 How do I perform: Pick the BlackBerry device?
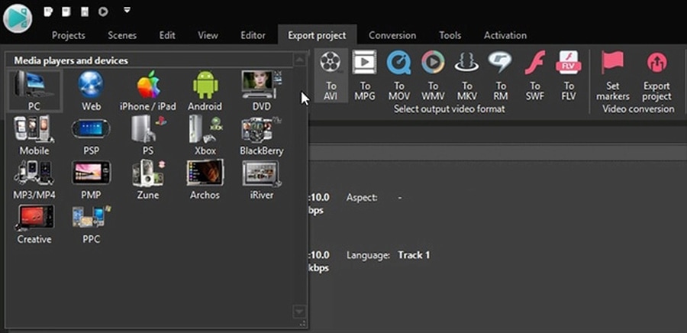(262, 135)
